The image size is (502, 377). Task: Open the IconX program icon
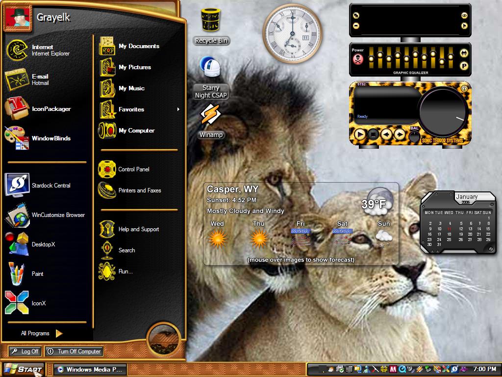[17, 302]
